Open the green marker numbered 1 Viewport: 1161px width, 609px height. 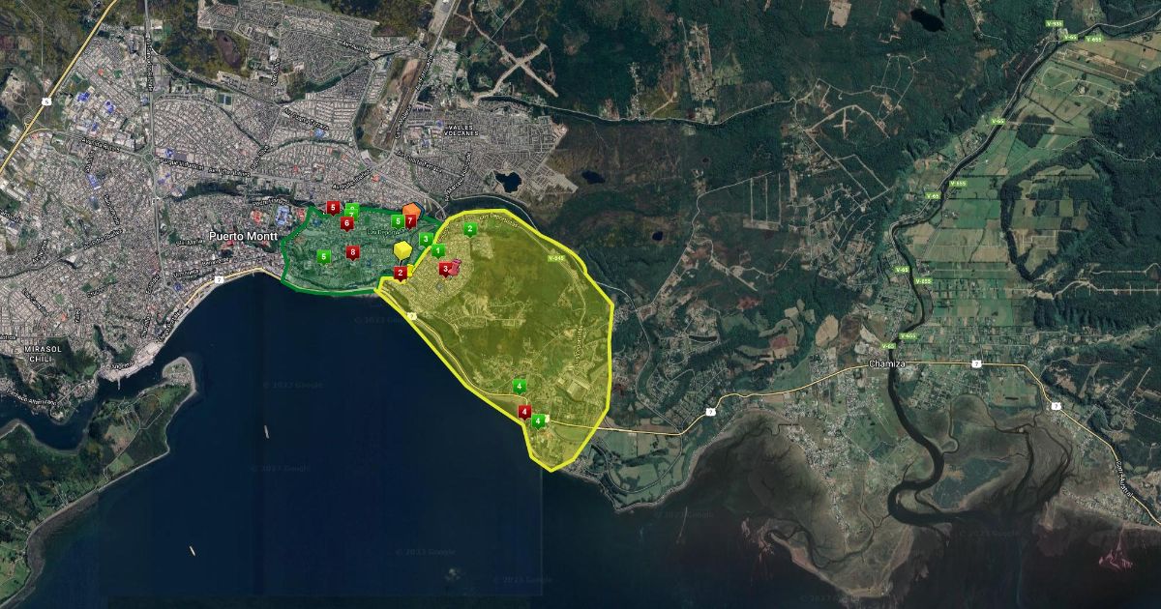(x=438, y=250)
